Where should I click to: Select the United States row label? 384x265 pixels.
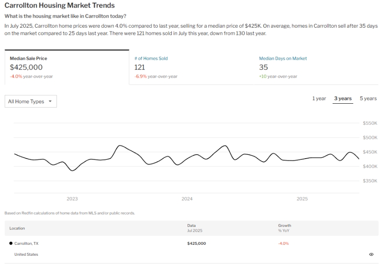click(26, 254)
